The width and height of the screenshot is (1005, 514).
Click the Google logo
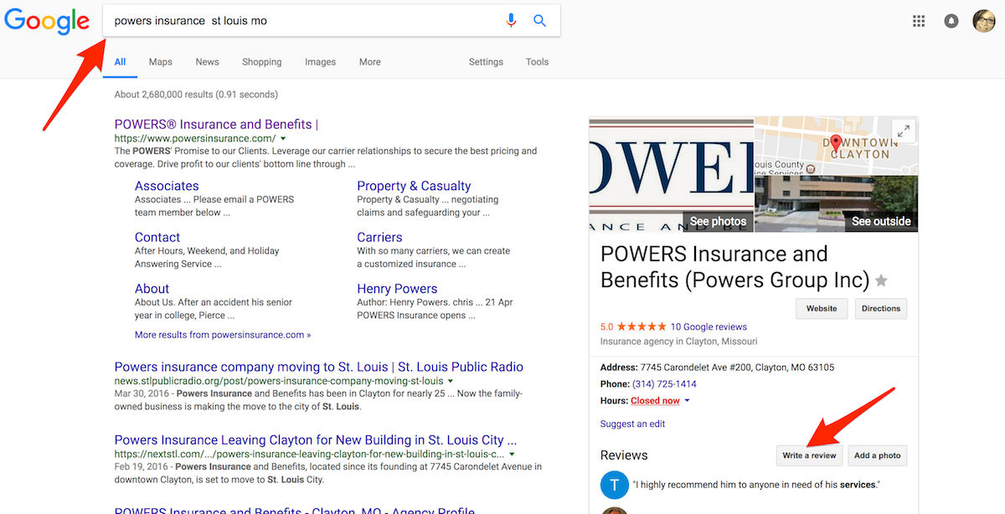(47, 21)
